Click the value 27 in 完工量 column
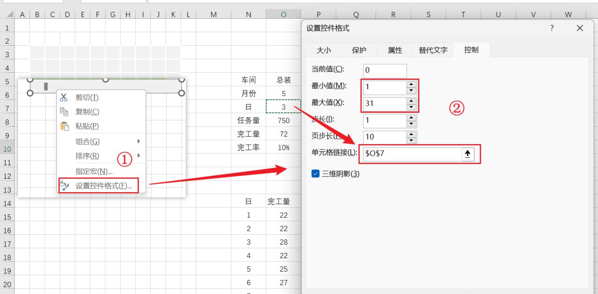The height and width of the screenshot is (294, 598). click(x=284, y=283)
